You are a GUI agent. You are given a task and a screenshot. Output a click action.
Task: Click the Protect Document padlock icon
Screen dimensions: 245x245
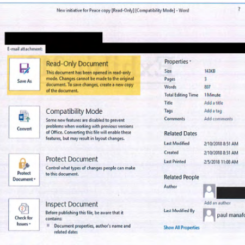[24, 163]
